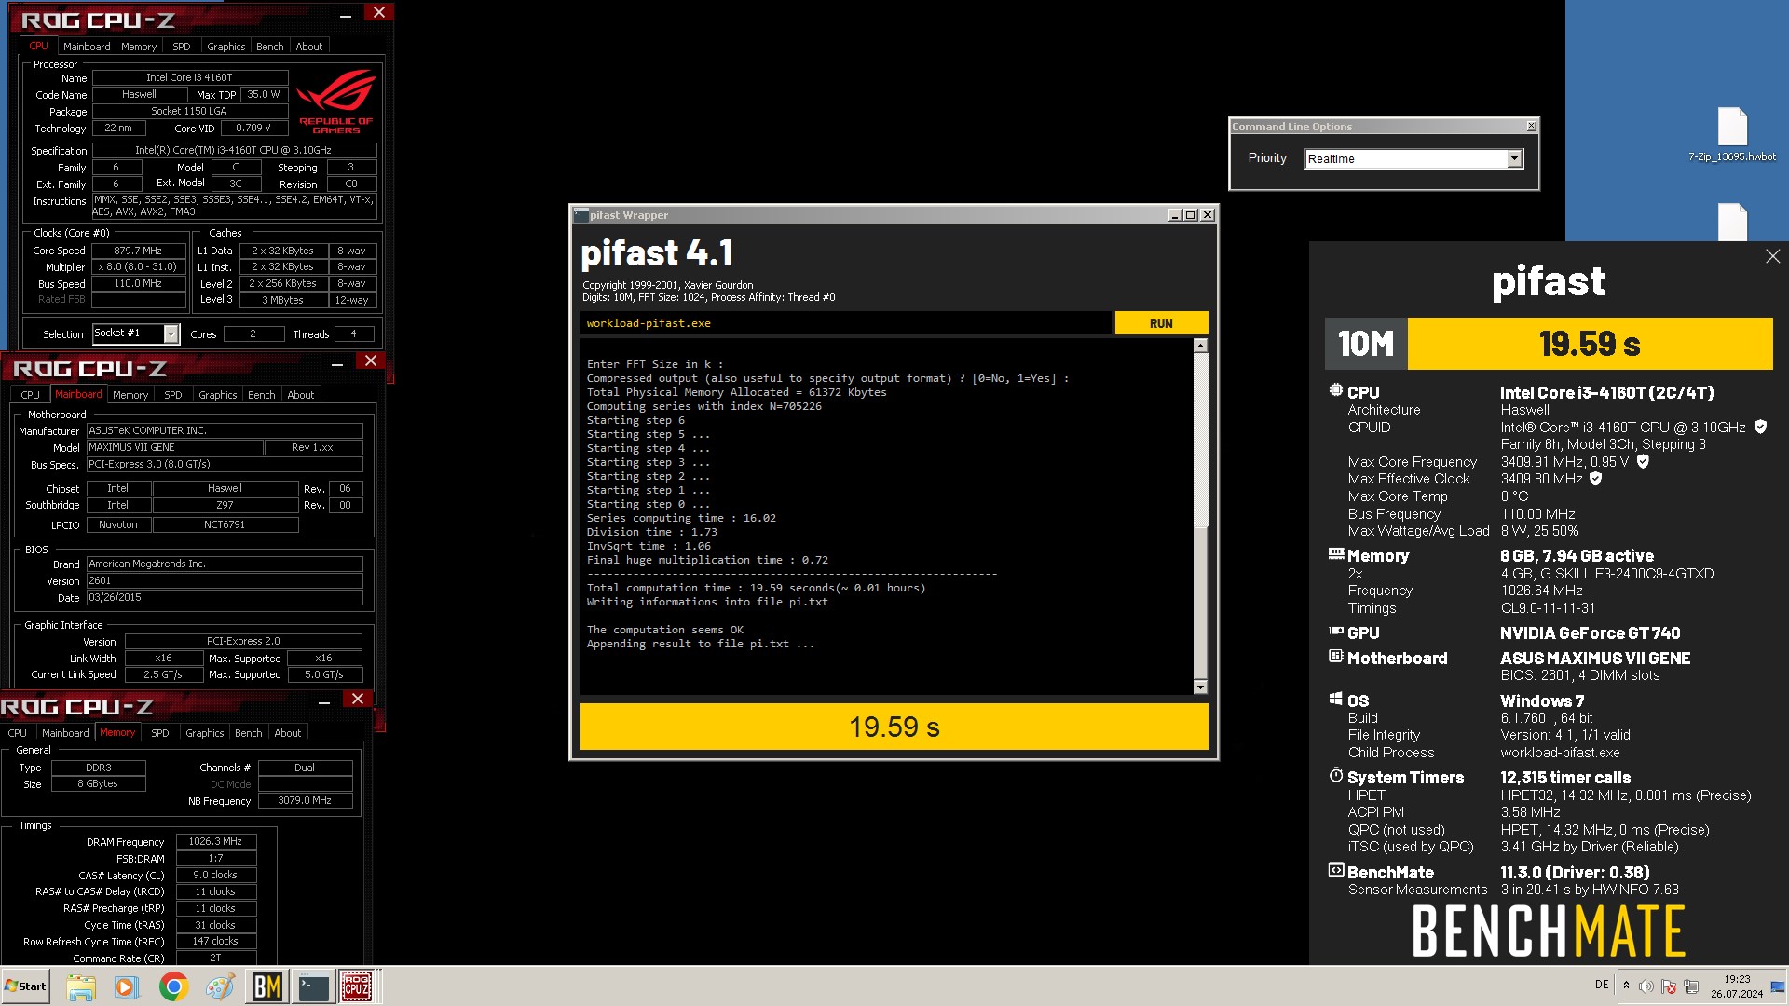Minimize the CPU-Z motherboard window
This screenshot has width=1789, height=1006.
(x=337, y=362)
